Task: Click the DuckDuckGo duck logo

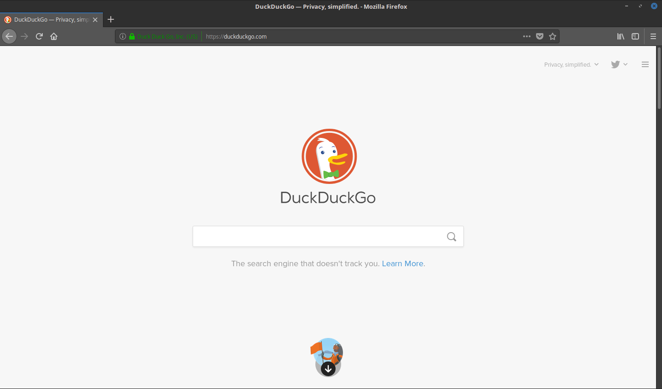Action: coord(329,156)
